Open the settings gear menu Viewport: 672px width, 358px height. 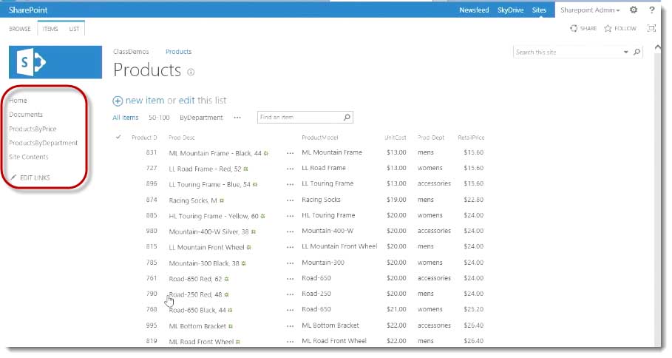634,10
